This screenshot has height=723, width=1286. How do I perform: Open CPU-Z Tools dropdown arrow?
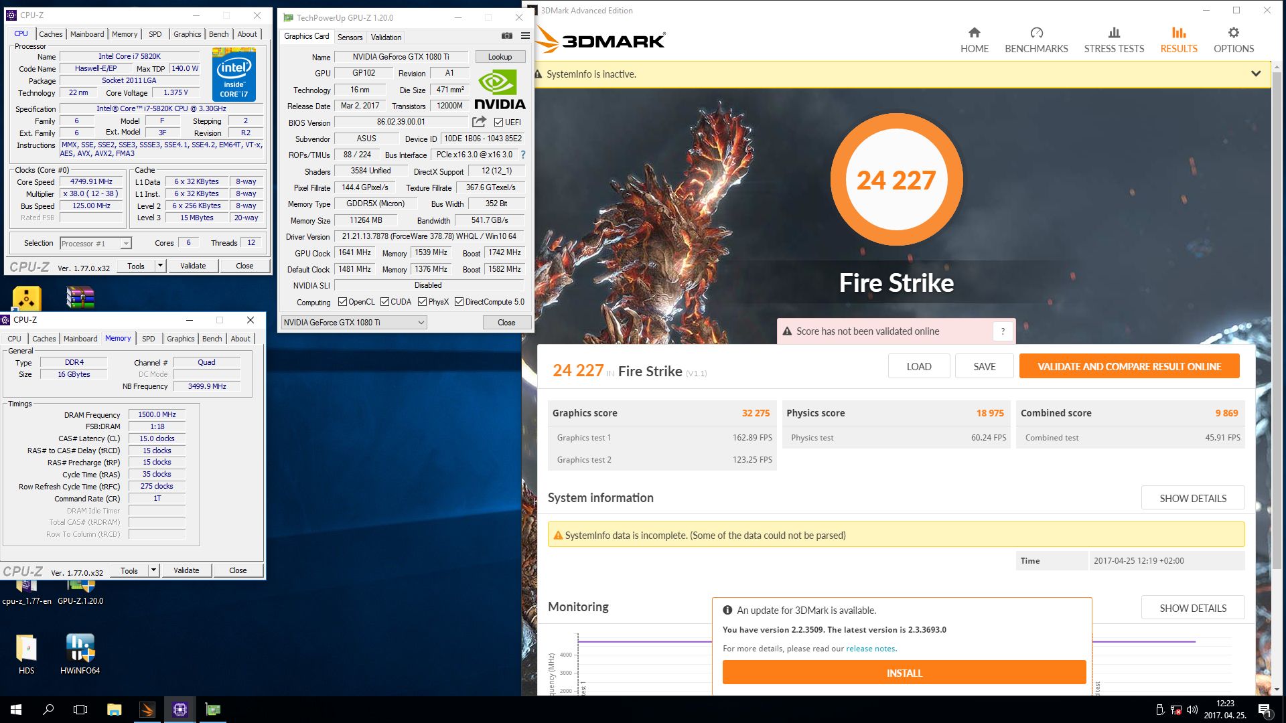coord(160,266)
